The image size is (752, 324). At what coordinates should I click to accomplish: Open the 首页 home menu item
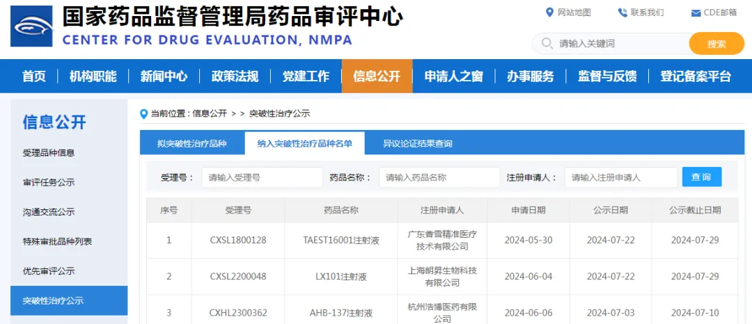[x=34, y=76]
